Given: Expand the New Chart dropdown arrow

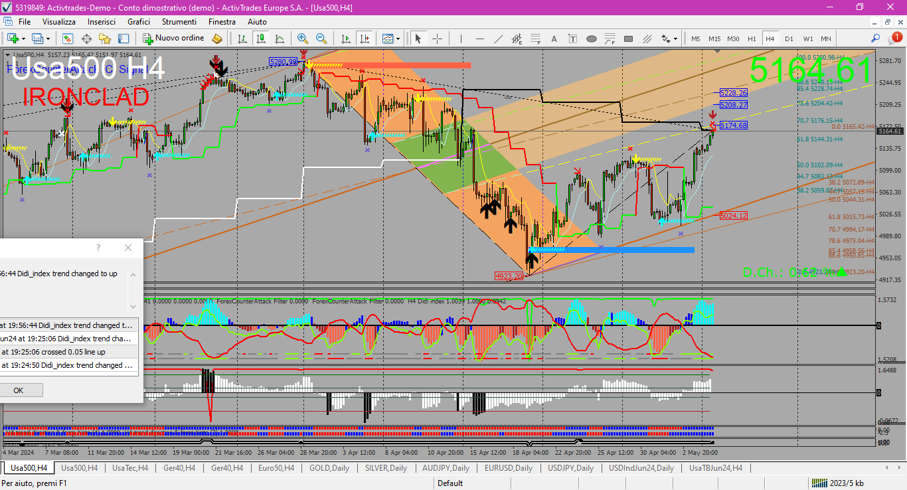Looking at the screenshot, I should tap(23, 39).
